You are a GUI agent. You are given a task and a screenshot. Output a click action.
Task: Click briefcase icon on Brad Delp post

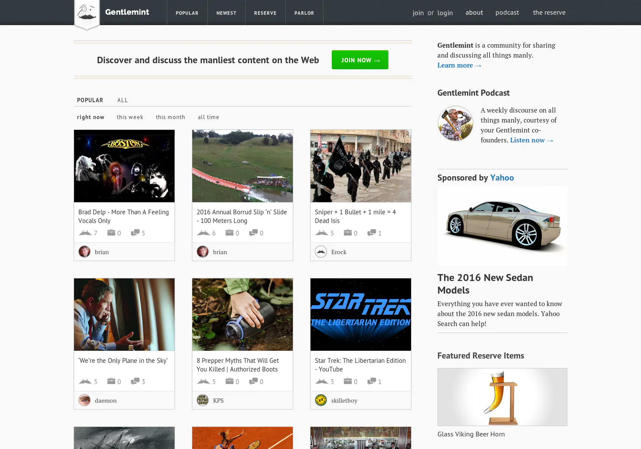[111, 233]
